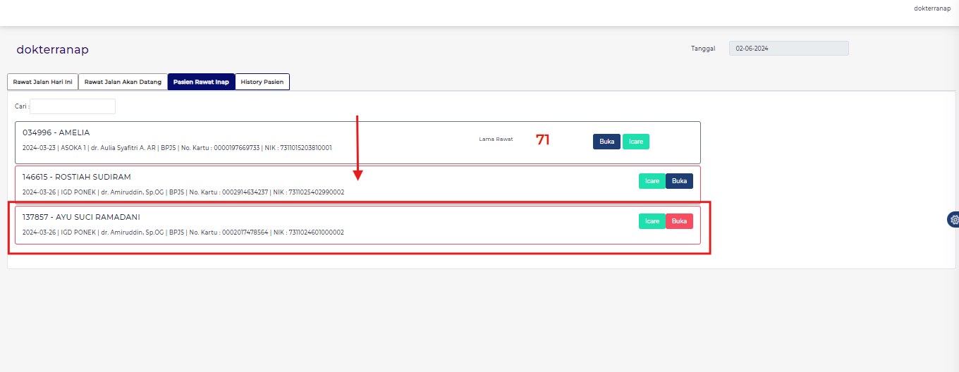Click the dokterranap page heading

pos(52,50)
